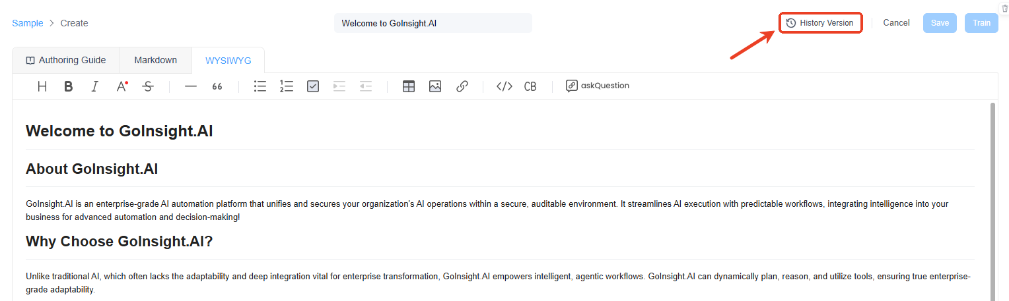The width and height of the screenshot is (1009, 301).
Task: Insert a horizontal line
Action: click(191, 86)
